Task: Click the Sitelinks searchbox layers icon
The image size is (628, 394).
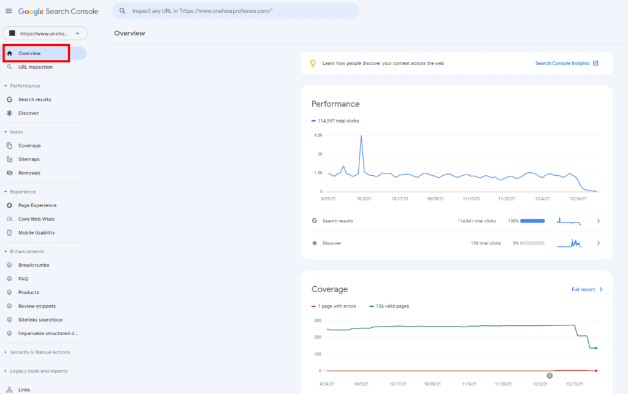Action: click(10, 320)
